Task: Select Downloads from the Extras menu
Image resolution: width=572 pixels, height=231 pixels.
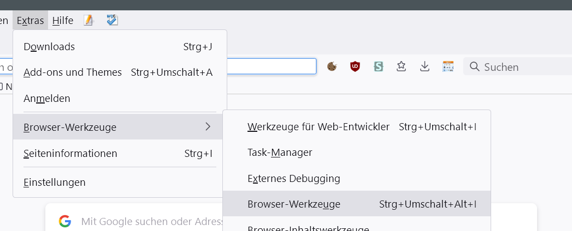Action: coord(49,47)
